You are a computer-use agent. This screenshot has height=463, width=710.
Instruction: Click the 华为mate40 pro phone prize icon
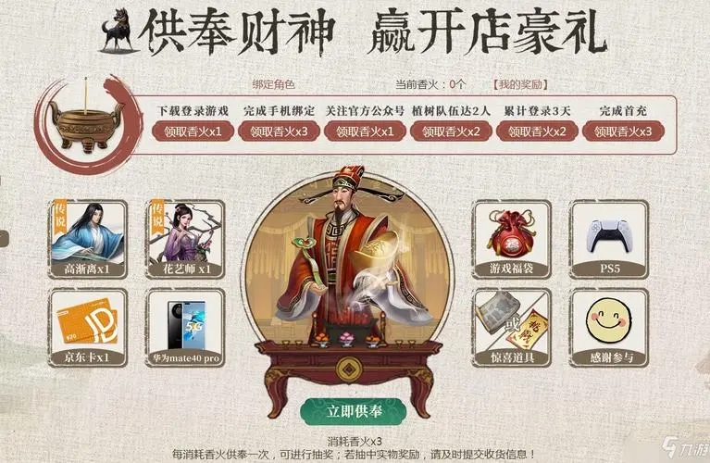point(185,328)
